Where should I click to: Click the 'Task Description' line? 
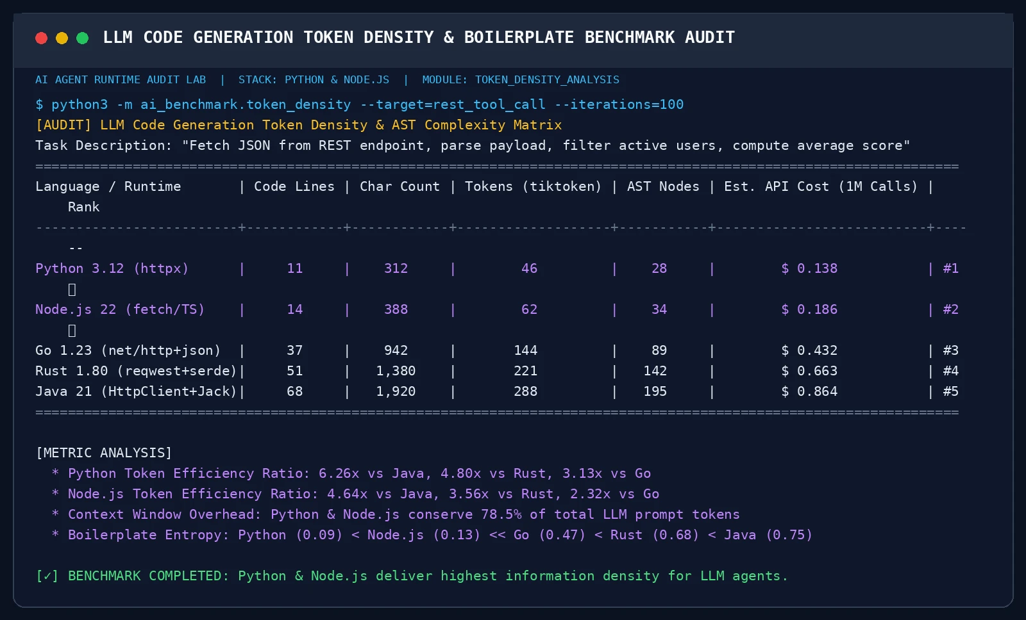tap(473, 145)
